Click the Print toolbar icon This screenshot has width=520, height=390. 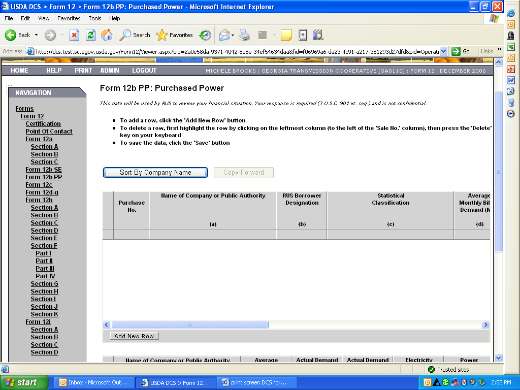click(x=244, y=35)
